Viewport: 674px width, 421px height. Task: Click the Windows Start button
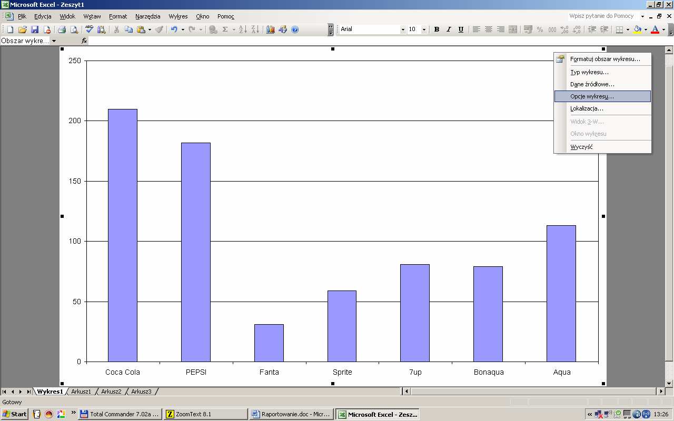(x=15, y=414)
